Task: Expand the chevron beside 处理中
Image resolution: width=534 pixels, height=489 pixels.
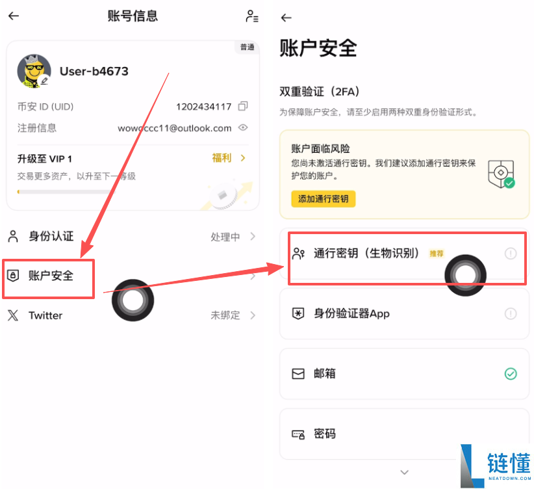Action: (x=253, y=236)
